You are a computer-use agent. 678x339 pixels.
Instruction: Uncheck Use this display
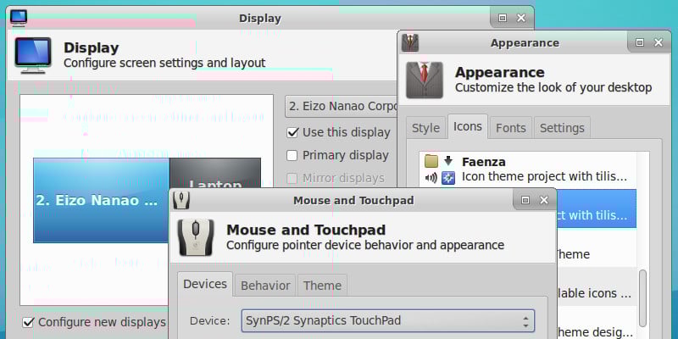292,132
